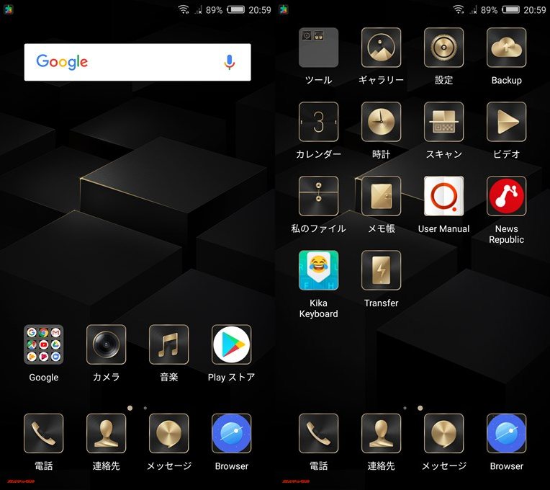
Task: Open 電話 phone app on right screen
Action: (318, 433)
